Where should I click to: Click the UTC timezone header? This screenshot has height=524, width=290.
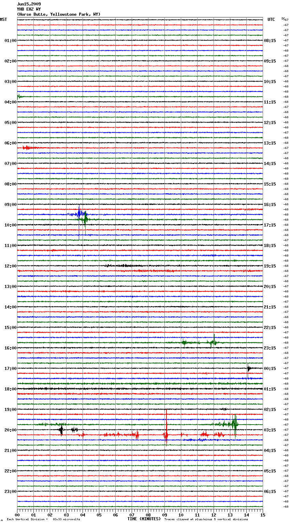point(271,19)
